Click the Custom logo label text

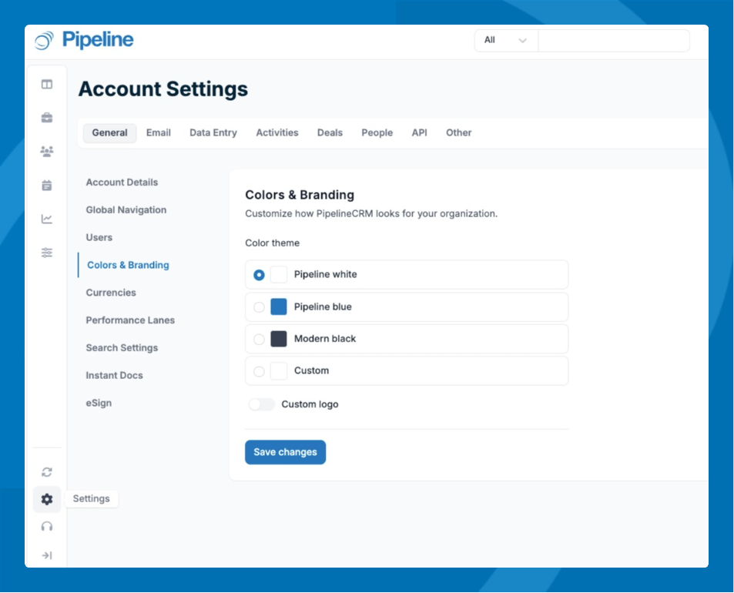click(x=310, y=404)
